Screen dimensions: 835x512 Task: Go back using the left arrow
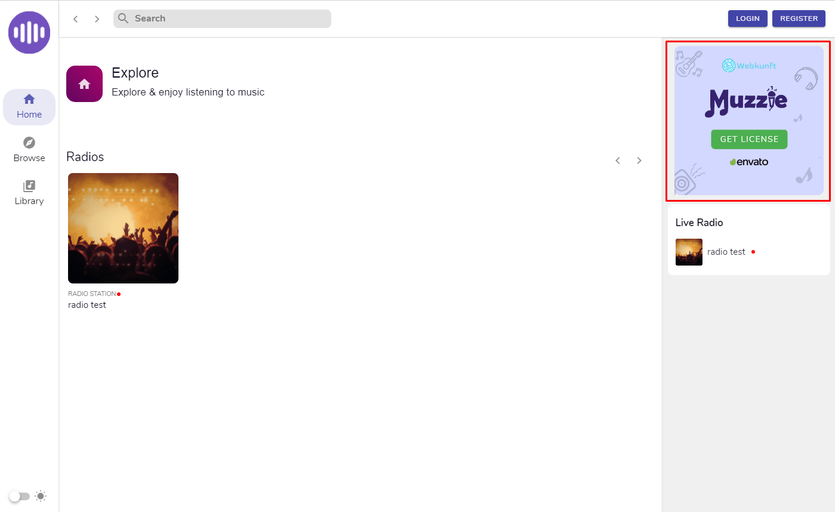click(x=76, y=19)
